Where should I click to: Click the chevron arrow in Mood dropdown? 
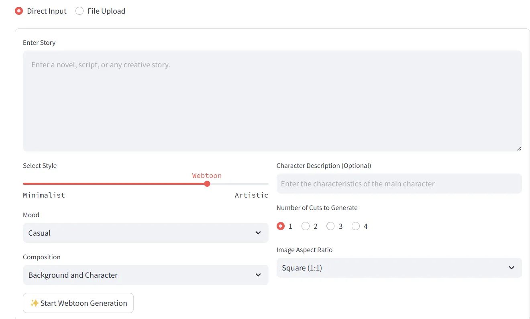click(258, 233)
